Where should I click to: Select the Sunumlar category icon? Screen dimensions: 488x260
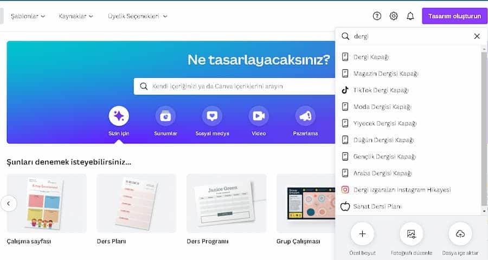click(x=165, y=116)
